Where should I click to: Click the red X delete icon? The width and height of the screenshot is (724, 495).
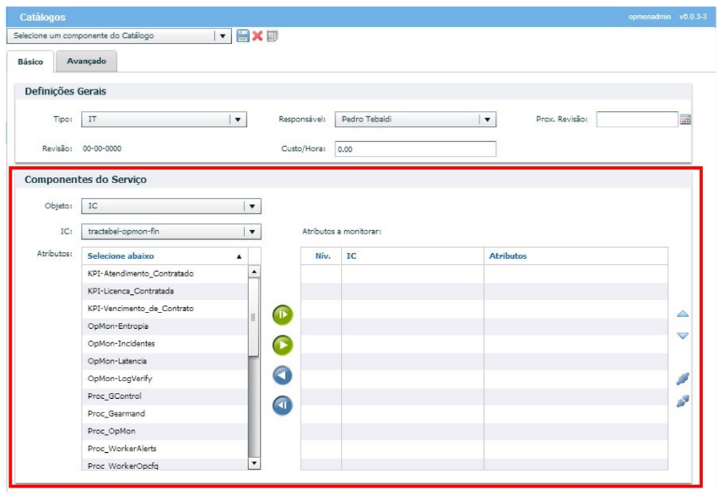tap(257, 36)
